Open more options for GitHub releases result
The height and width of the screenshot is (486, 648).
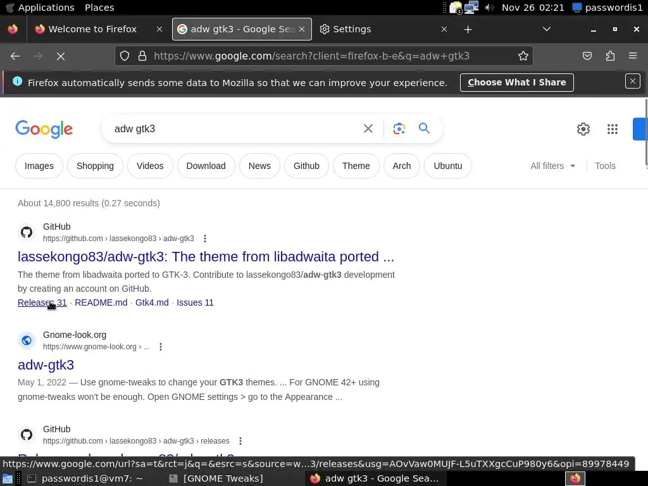(240, 441)
